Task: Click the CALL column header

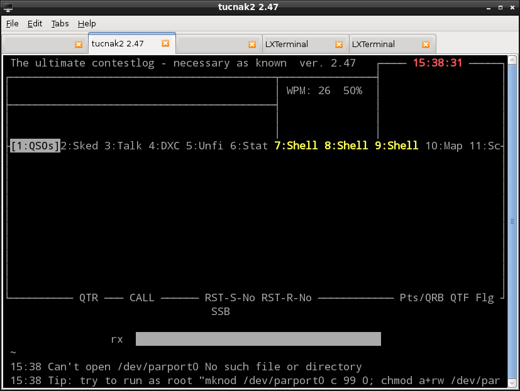Action: 142,297
